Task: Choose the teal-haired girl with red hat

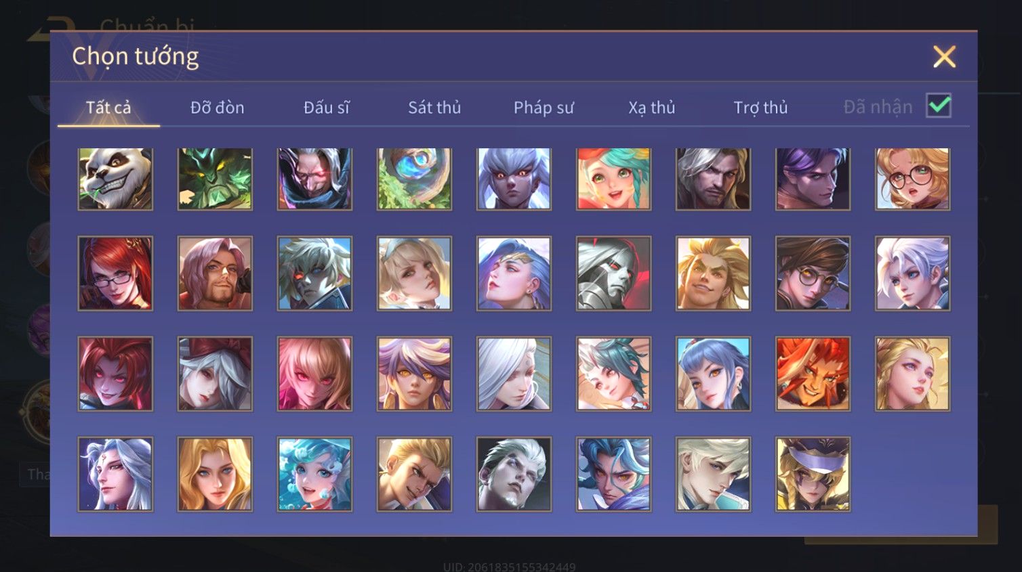Action: (x=613, y=179)
